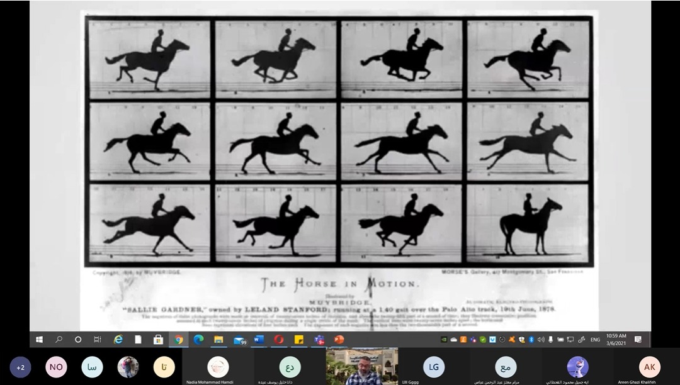Select participant avatar NO
The image size is (680, 385).
point(56,367)
